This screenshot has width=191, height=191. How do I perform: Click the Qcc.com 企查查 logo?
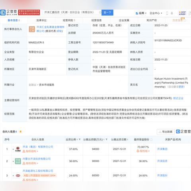(x=9, y=12)
